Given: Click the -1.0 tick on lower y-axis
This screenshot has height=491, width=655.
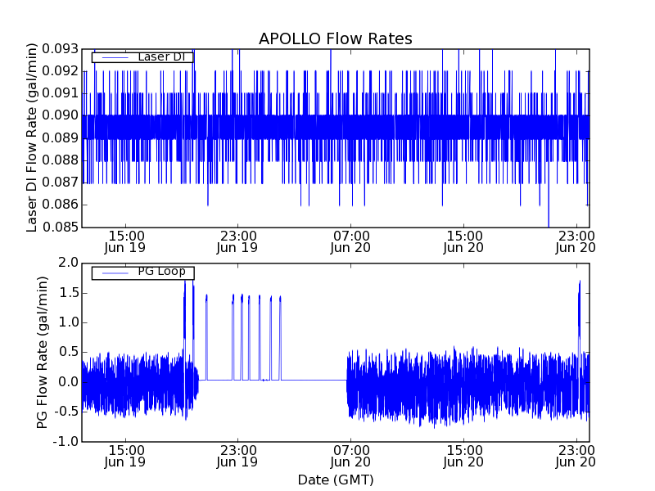Looking at the screenshot, I should click(x=65, y=442).
